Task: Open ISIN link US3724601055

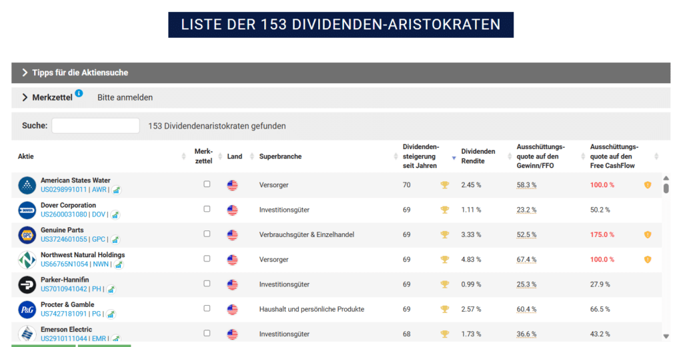Action: click(63, 239)
